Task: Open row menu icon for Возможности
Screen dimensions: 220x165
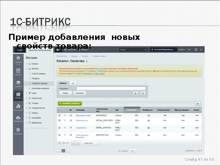Action: [65, 120]
